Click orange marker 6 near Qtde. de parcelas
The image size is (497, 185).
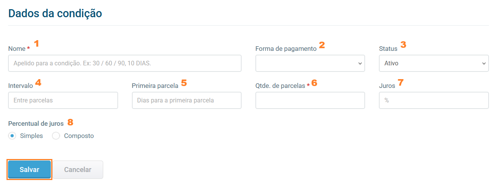point(314,83)
